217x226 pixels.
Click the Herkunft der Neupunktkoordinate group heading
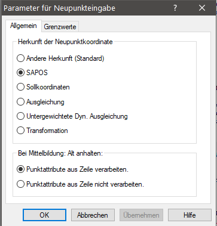[x=65, y=42]
